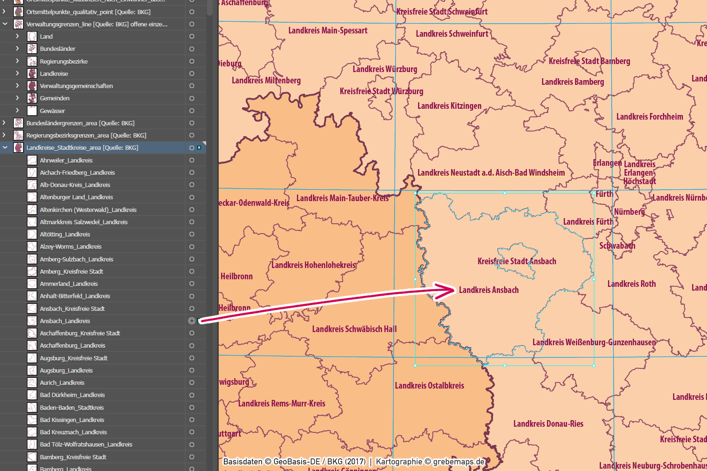Screen dimensions: 707x471
Task: Click the Bundesländergrenzen_area layer thumbnail
Action: click(18, 123)
